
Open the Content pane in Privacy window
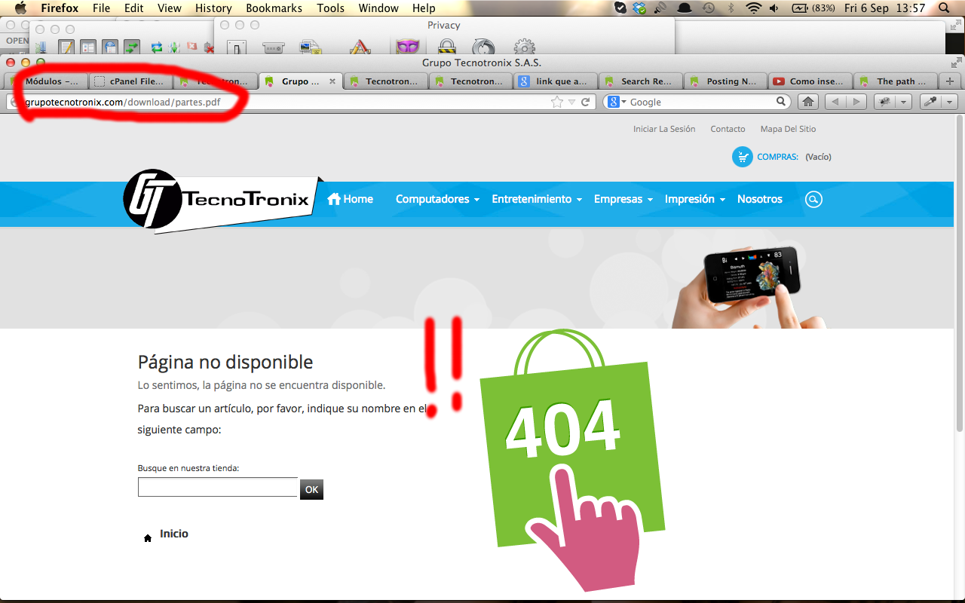(311, 47)
